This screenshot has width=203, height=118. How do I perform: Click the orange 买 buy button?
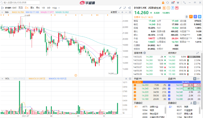[x=191, y=17]
